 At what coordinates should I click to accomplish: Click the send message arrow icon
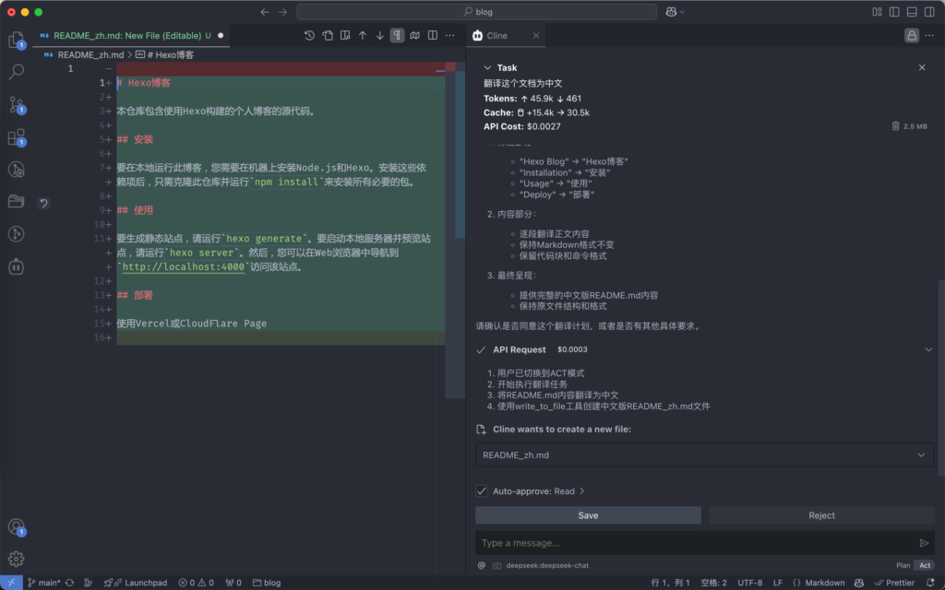pyautogui.click(x=924, y=543)
